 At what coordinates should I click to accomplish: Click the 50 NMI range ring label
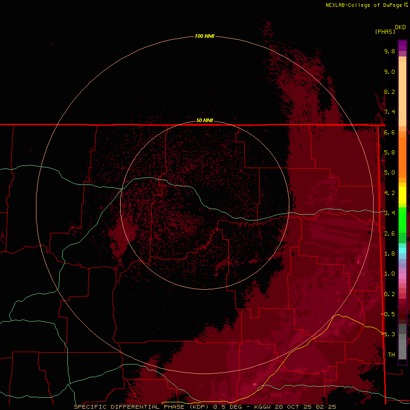tap(205, 120)
